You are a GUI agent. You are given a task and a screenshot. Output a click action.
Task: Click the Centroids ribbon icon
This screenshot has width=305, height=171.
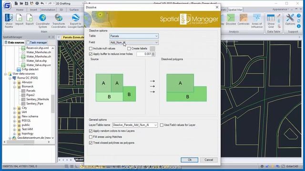(244, 19)
